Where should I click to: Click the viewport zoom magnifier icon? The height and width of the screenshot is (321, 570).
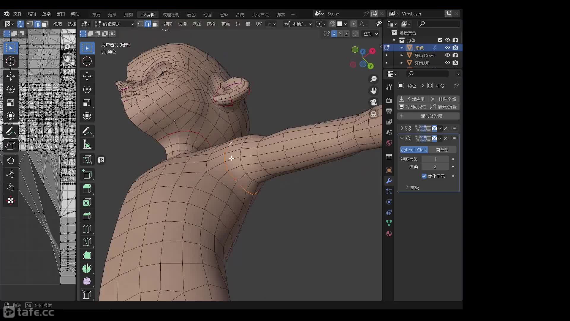tap(373, 79)
